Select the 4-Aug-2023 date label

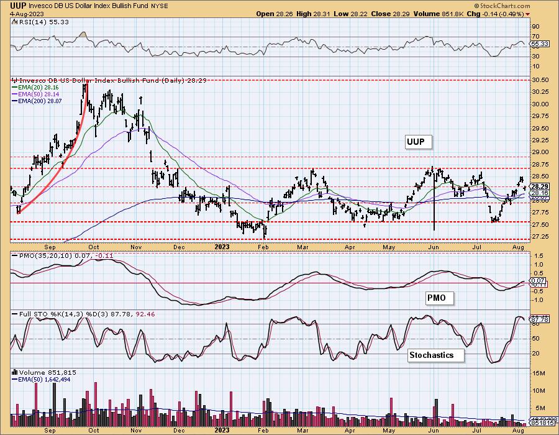pyautogui.click(x=27, y=14)
